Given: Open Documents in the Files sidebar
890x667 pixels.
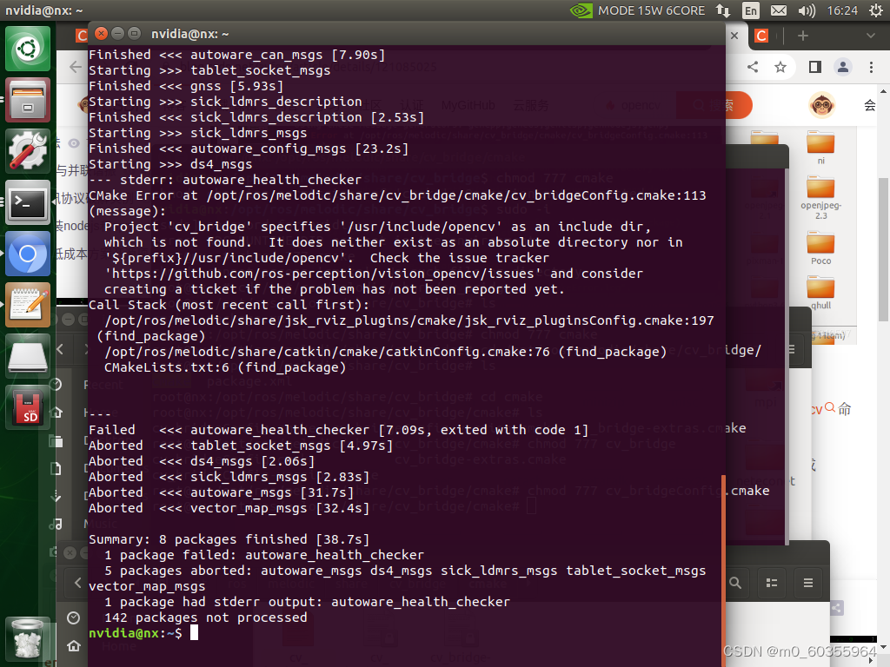Looking at the screenshot, I should coord(56,468).
